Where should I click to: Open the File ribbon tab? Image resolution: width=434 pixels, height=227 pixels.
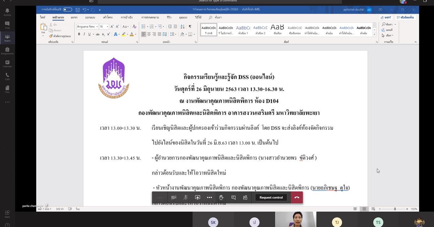(43, 17)
